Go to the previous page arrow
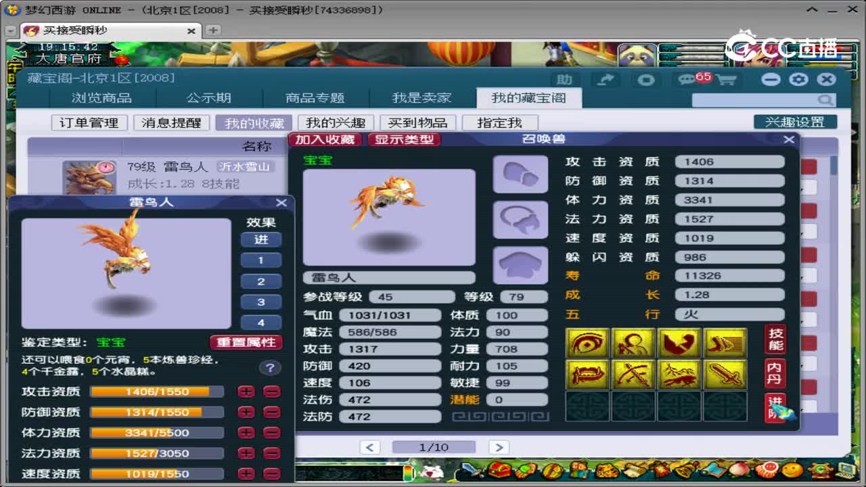Screen dimensions: 866x487 click(369, 447)
